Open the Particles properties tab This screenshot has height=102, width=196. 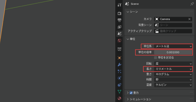119,72
